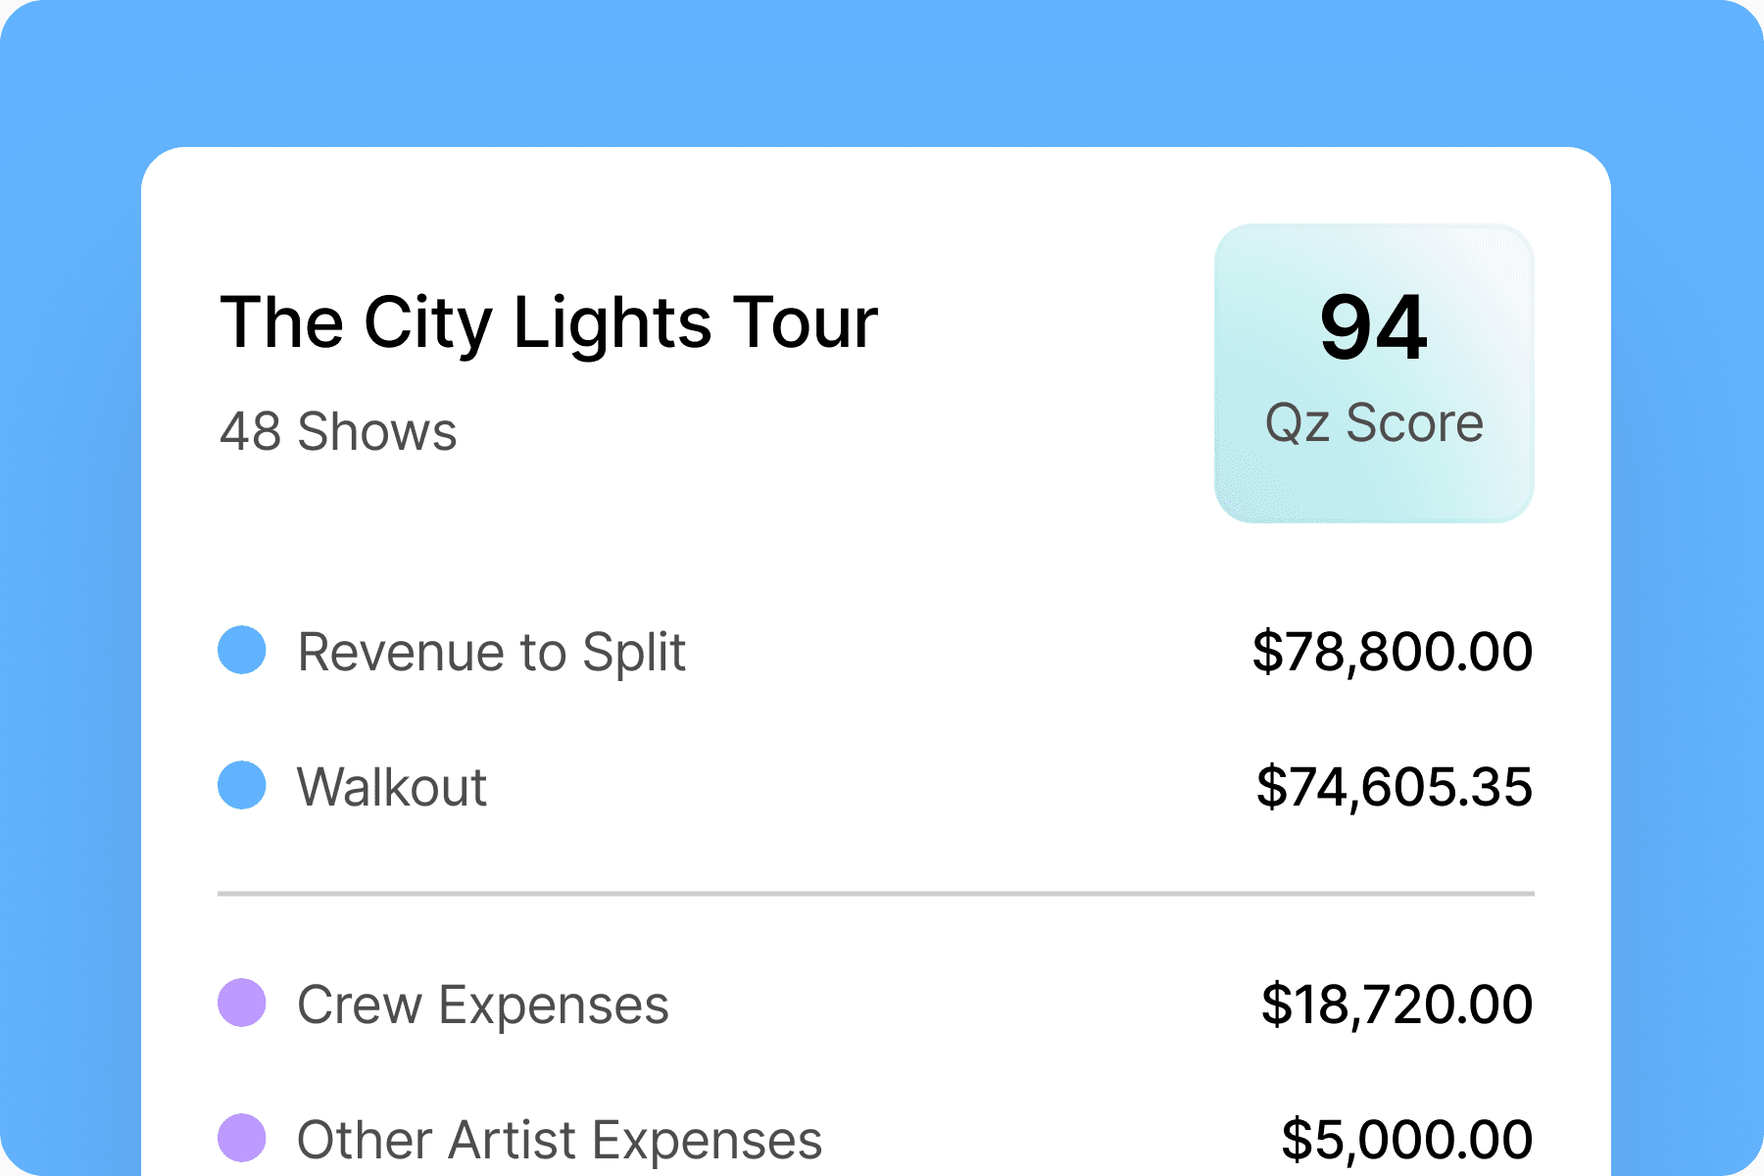Click the 94 score number

pos(1373,327)
